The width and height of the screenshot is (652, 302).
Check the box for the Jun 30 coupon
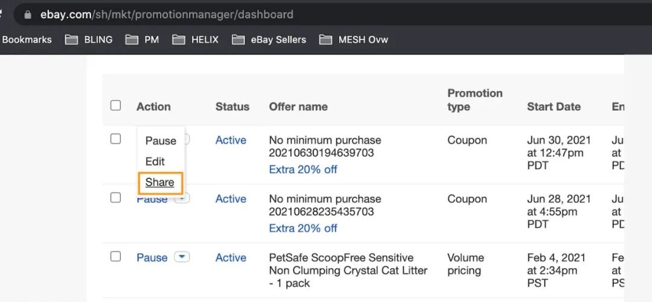point(115,139)
